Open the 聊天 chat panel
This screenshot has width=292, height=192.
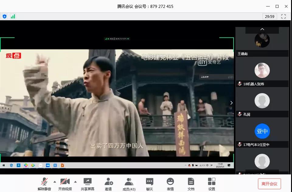(150, 184)
